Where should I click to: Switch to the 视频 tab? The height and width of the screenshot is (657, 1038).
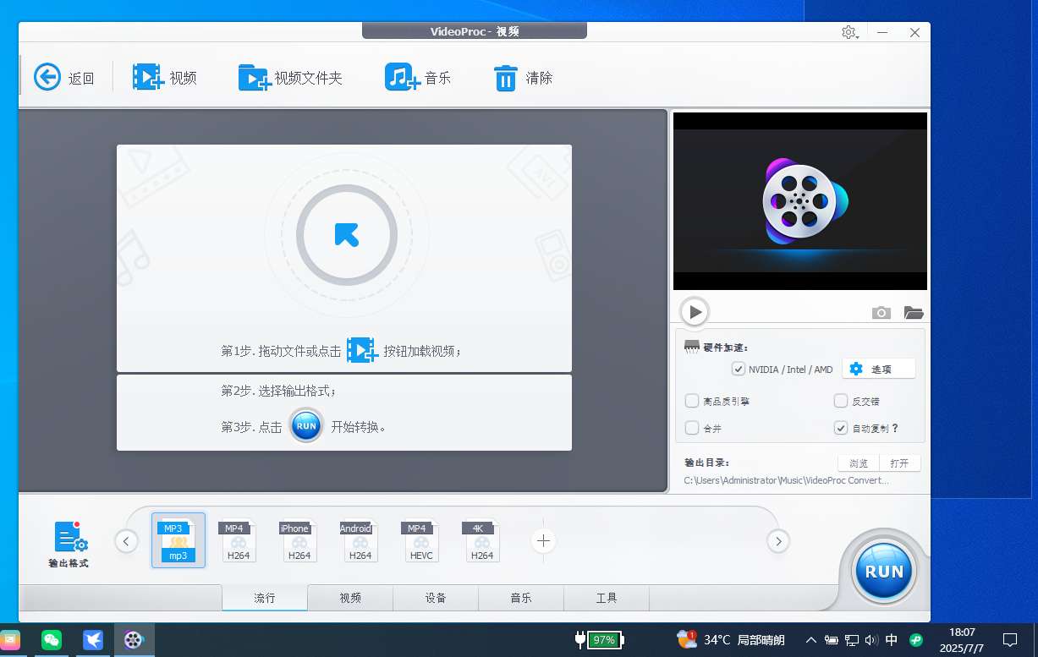[x=350, y=598]
